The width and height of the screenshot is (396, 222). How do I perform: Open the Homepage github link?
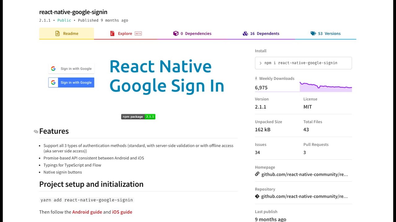pos(304,174)
